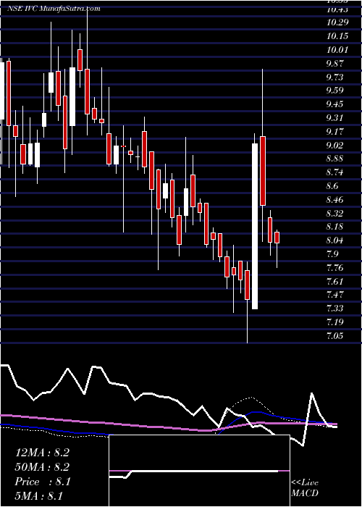
Task: Click the 'Price : 8.1' readout
Action: click(x=42, y=482)
